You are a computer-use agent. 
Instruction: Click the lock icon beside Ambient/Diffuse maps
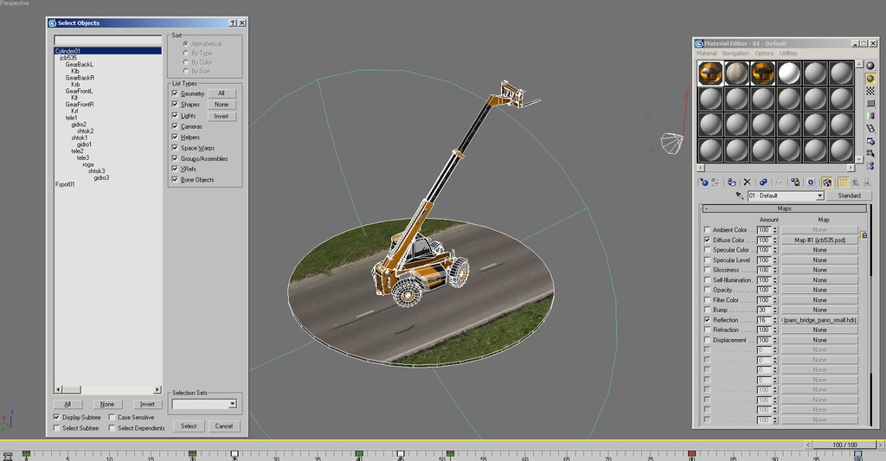(864, 235)
